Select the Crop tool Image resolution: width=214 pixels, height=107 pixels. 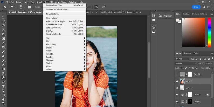(3, 34)
